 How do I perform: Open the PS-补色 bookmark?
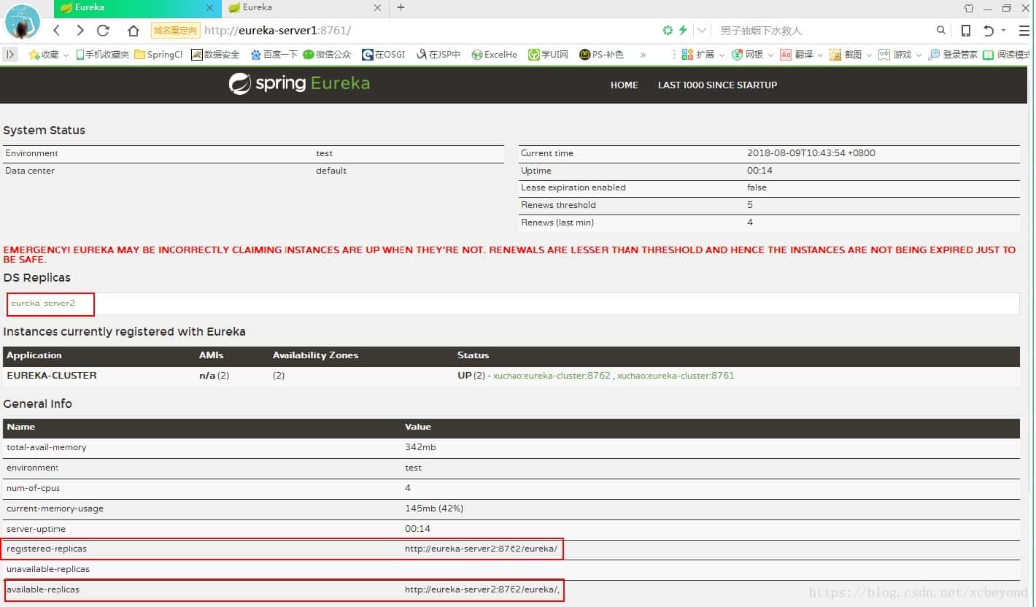(x=601, y=54)
